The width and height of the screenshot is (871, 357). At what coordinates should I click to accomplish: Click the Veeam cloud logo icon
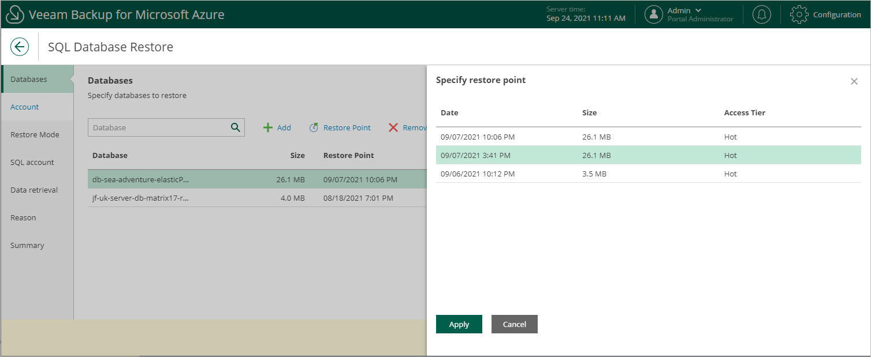coord(14,14)
